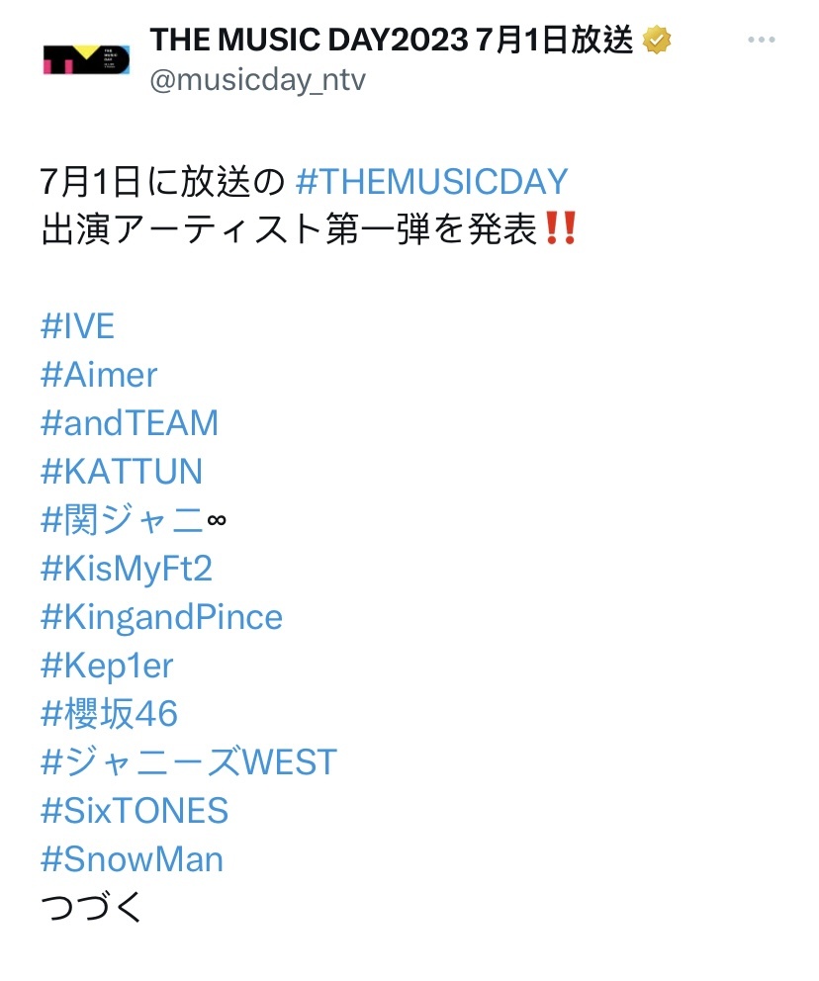Click the THE MUSIC DAY2023 display name
The image size is (819, 981).
click(392, 40)
